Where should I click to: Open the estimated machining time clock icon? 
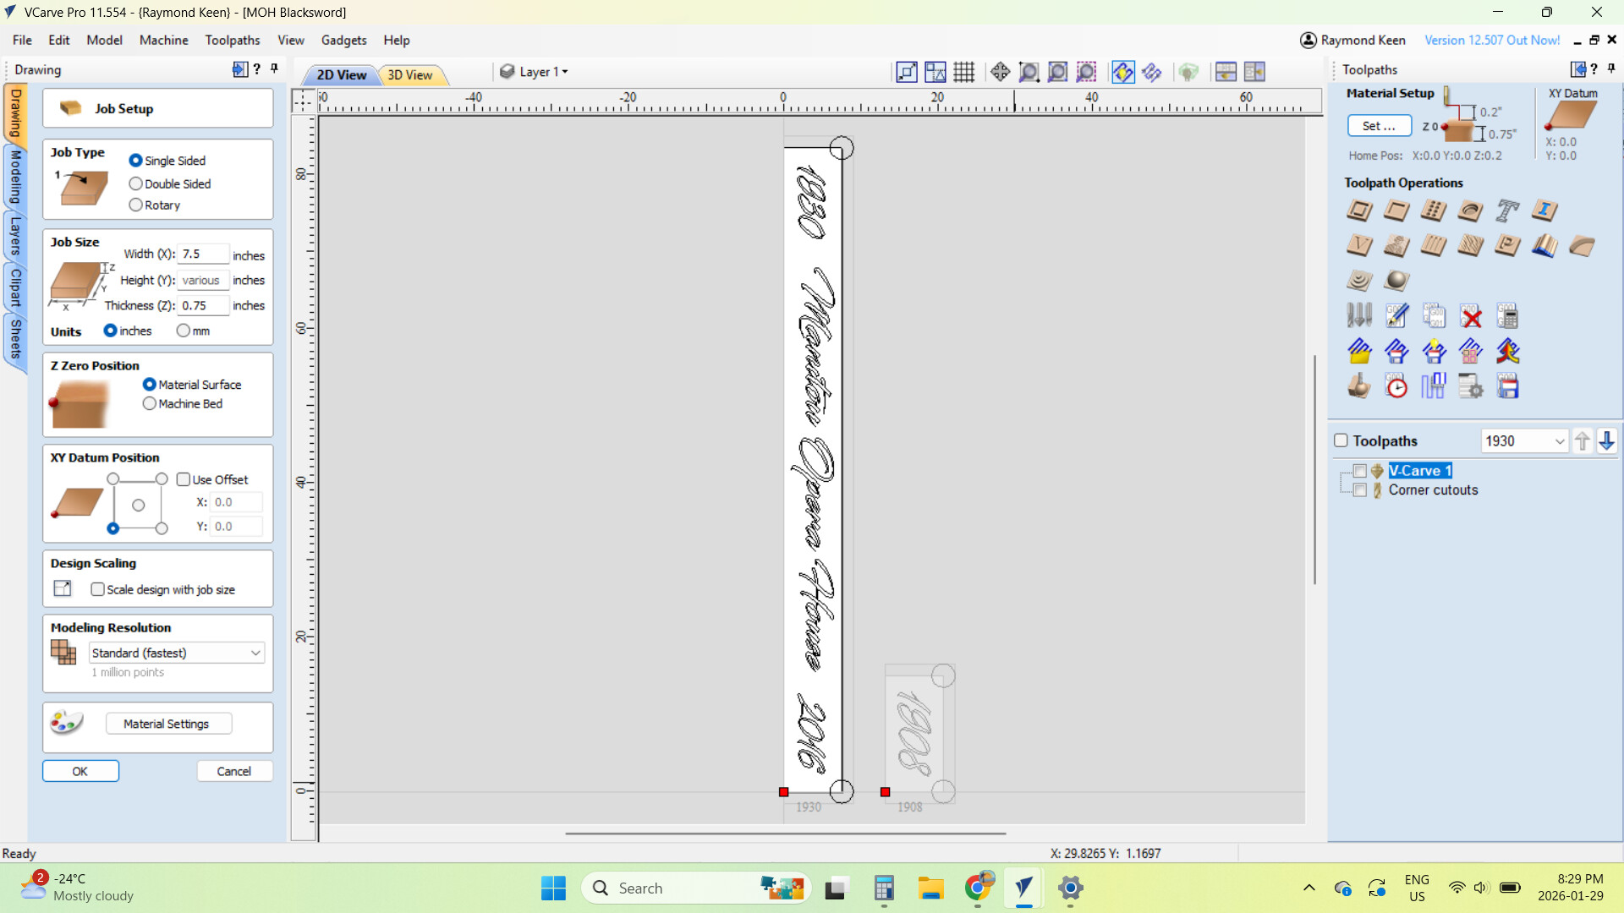[x=1396, y=386]
